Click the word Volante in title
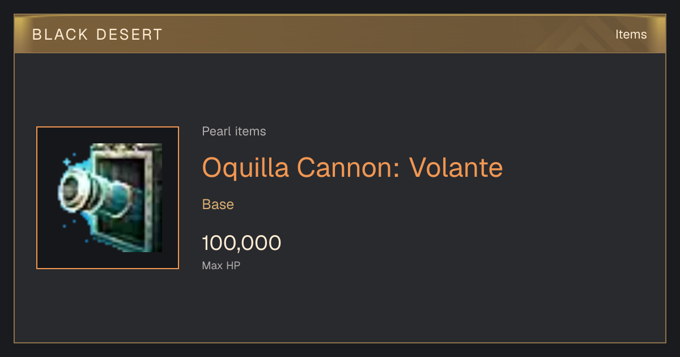680x357 pixels. point(456,167)
